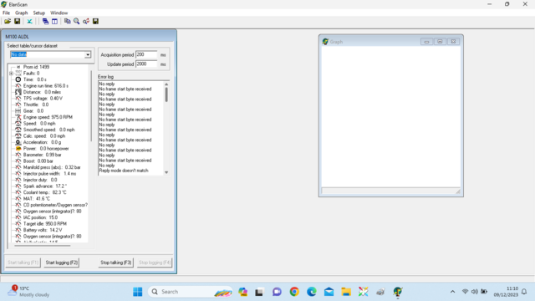Open the table/cursor dataset dropdown

88,54
